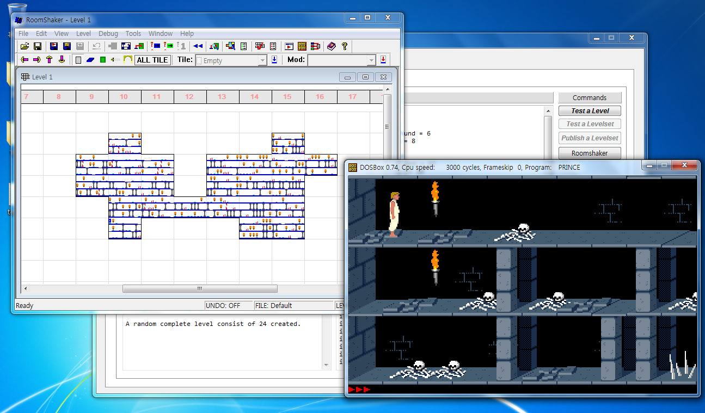The height and width of the screenshot is (413, 705).
Task: Click the double blue left arrows icon
Action: tap(198, 46)
